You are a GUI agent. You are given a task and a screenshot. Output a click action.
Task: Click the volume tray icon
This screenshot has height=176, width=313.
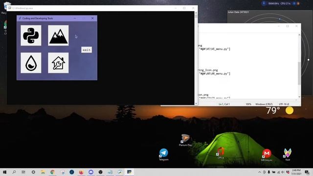[x=283, y=172]
